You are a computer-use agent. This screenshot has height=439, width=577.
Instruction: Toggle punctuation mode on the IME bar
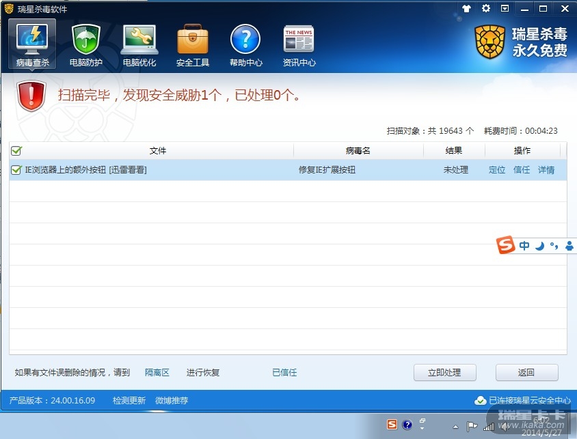[x=554, y=246]
